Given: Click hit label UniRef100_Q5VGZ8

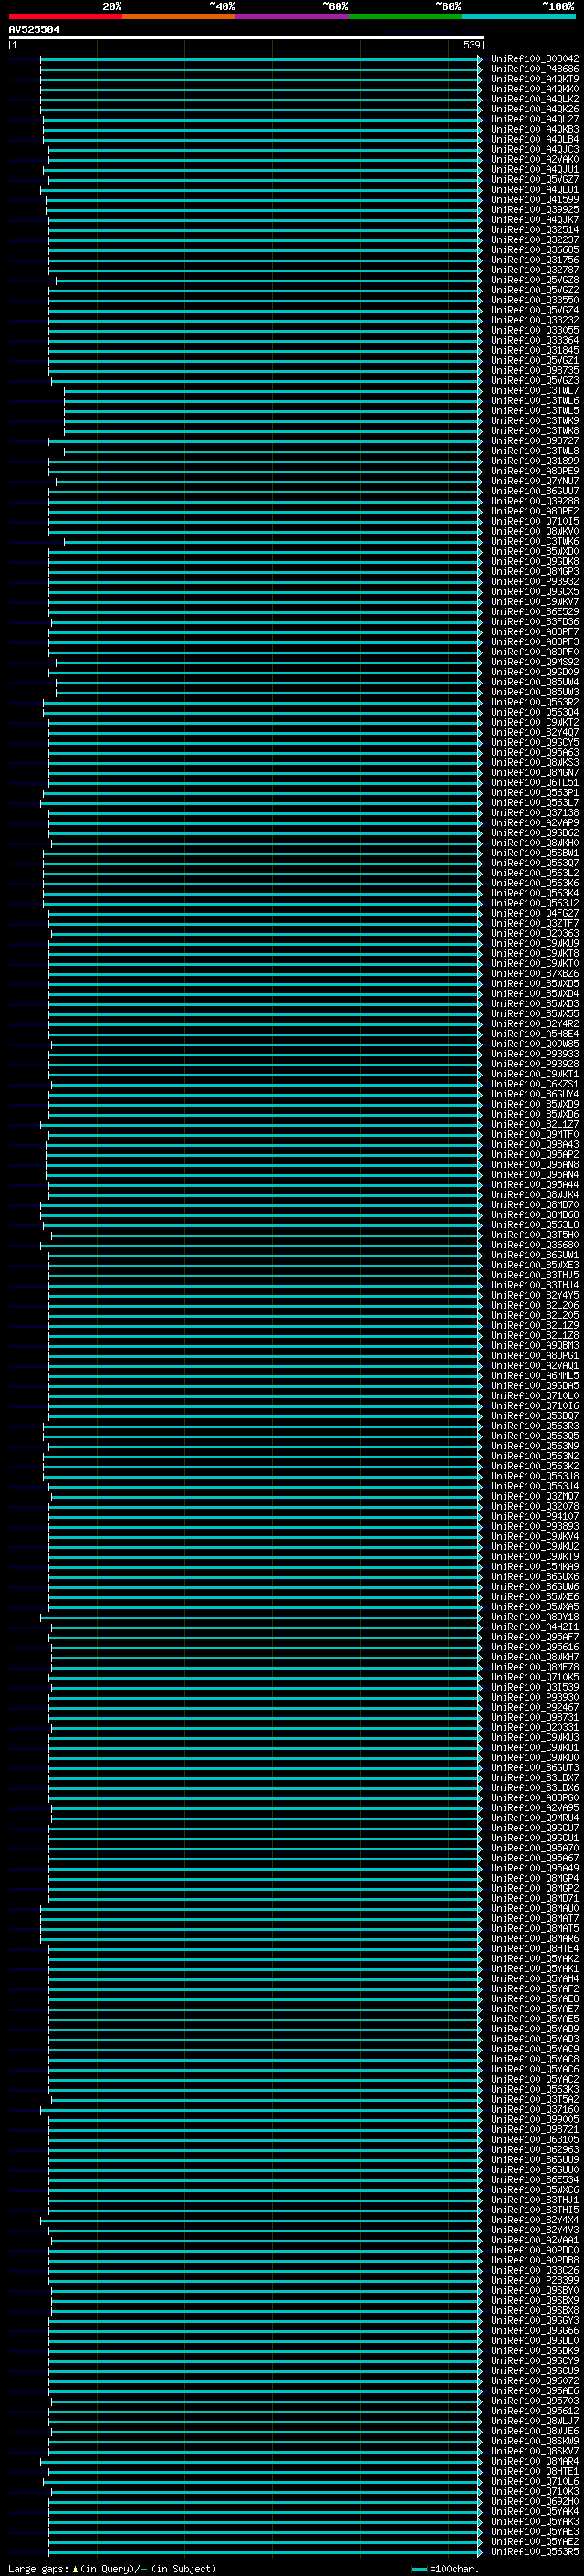Looking at the screenshot, I should [535, 280].
